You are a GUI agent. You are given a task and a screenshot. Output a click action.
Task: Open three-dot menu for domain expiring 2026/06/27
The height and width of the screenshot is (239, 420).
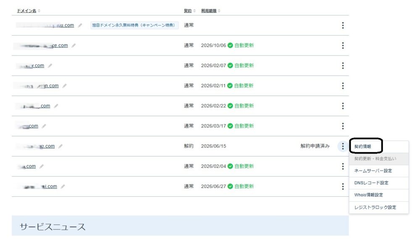[343, 186]
